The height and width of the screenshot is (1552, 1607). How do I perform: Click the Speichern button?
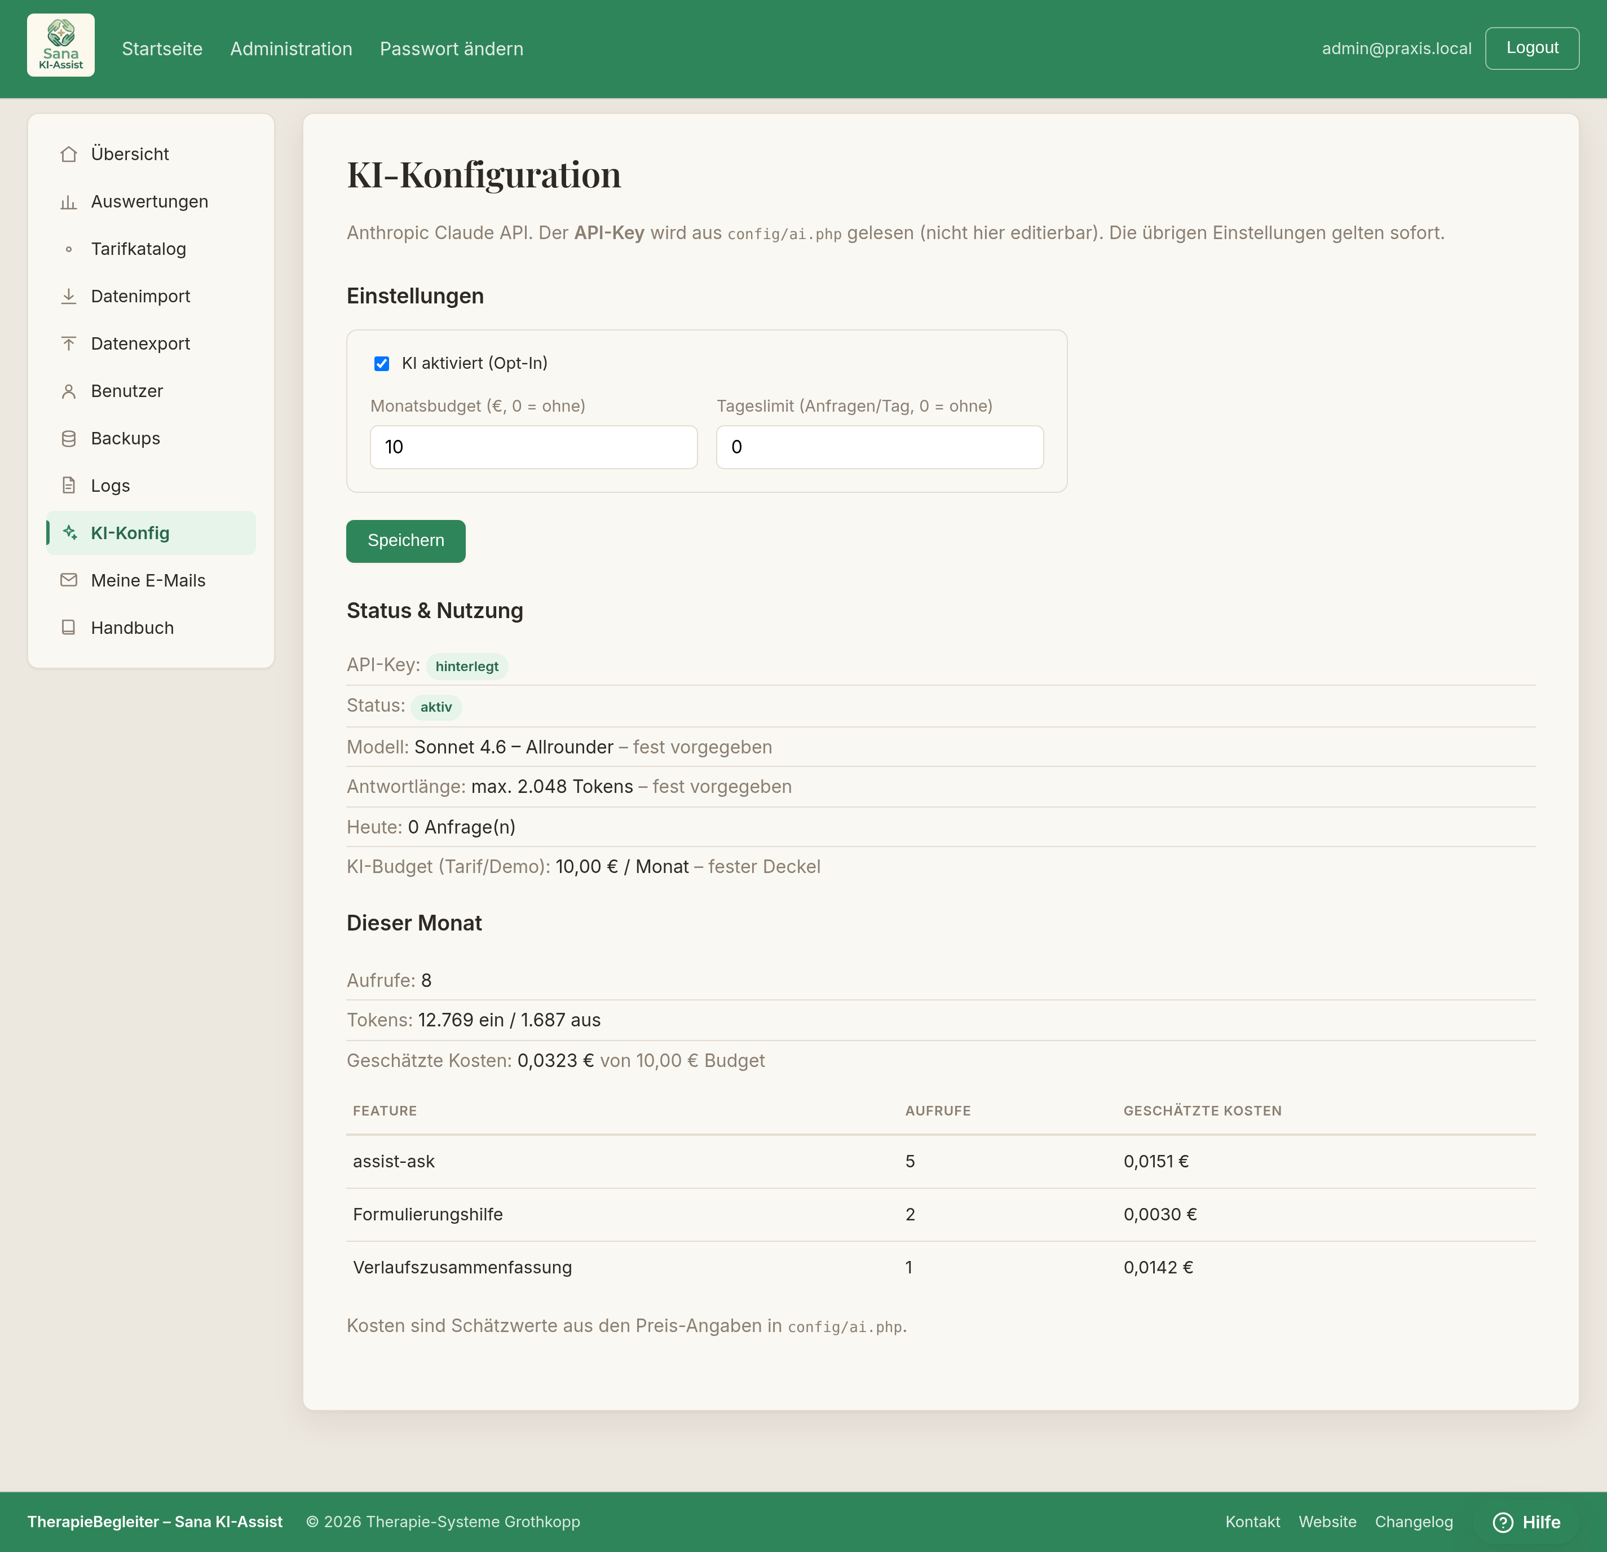click(406, 541)
